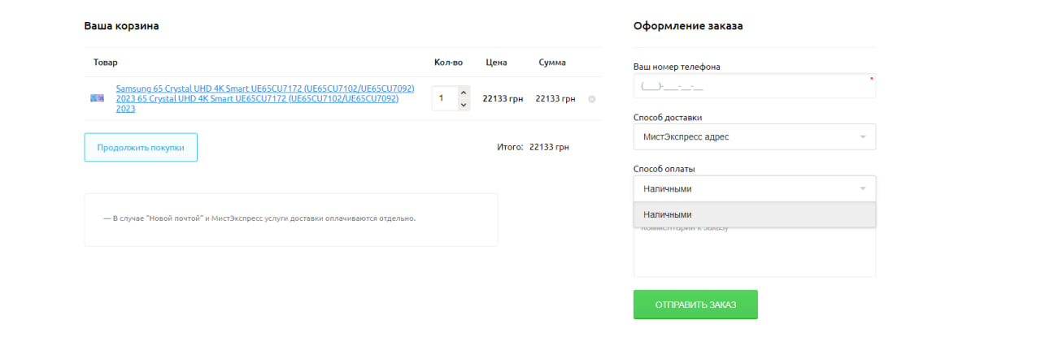This screenshot has width=1041, height=350.
Task: Collapse the "Способ оплаты" dropdown field
Action: pyautogui.click(x=753, y=188)
